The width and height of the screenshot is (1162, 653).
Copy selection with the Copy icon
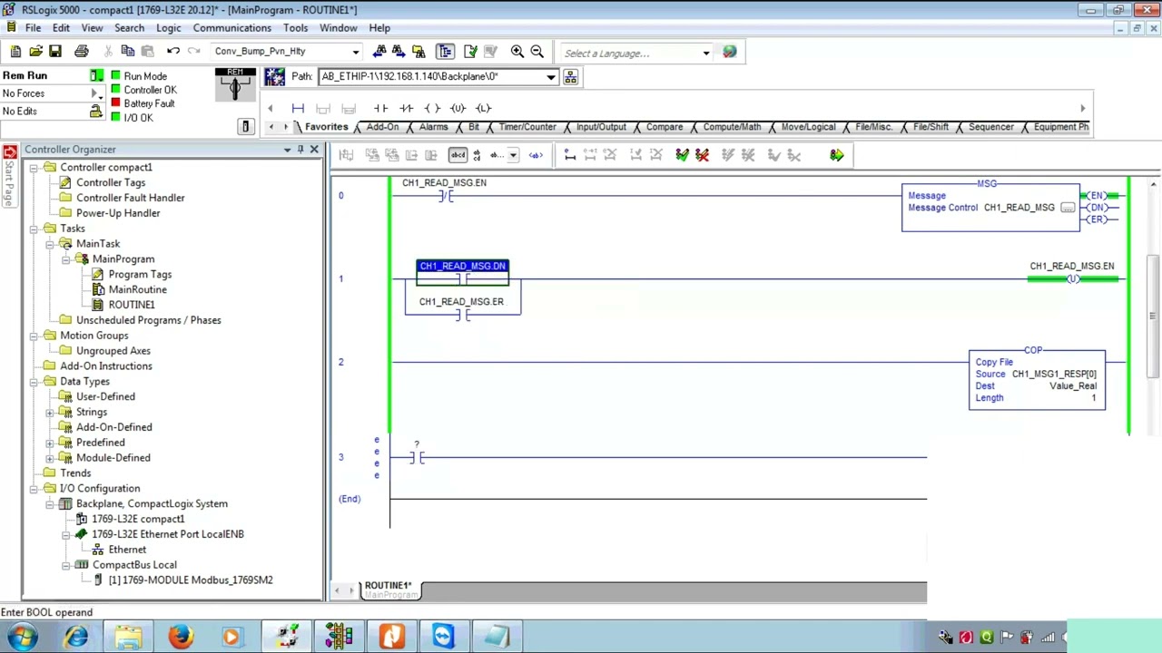point(128,52)
